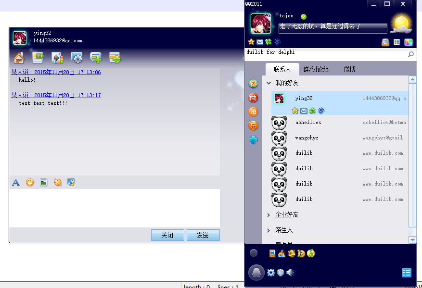Click the orange folder with plus icon

tap(115, 58)
